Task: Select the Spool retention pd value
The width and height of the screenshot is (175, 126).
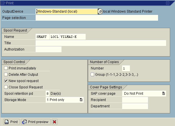Action: pos(47,94)
